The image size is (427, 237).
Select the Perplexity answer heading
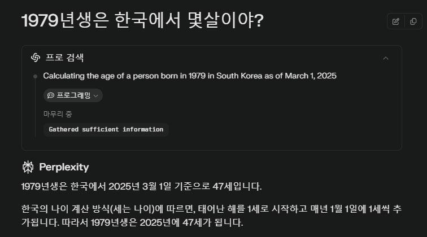pyautogui.click(x=64, y=167)
